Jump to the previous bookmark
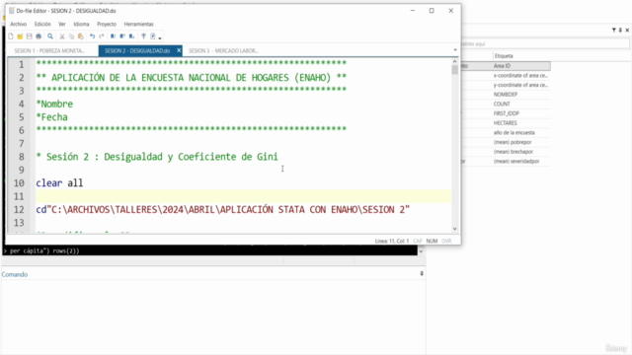 (x=122, y=36)
